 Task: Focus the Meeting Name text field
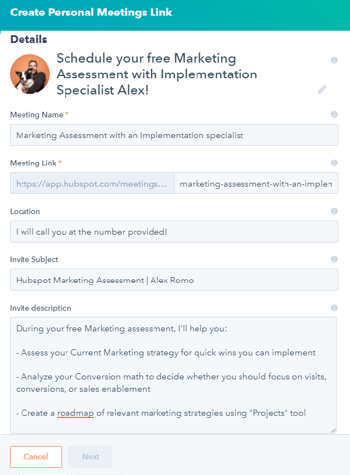(174, 135)
